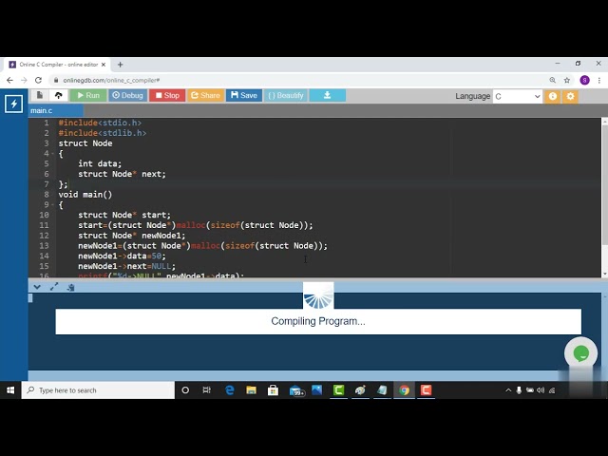Viewport: 608px width, 456px height.
Task: Open Cortana circle icon
Action: pyautogui.click(x=185, y=390)
